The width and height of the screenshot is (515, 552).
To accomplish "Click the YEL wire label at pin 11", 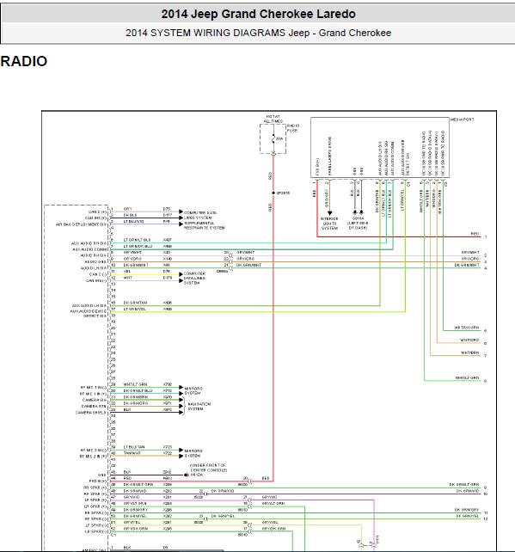I will (127, 272).
